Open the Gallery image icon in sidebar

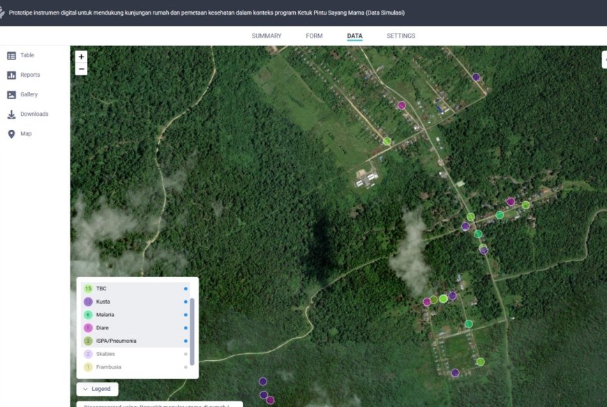click(12, 95)
